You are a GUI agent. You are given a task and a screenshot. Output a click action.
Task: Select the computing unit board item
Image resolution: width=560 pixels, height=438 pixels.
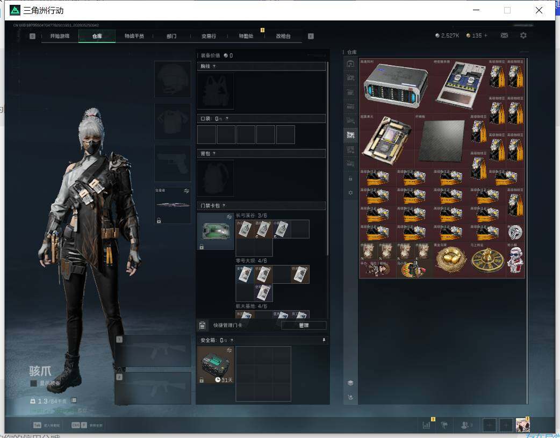(387, 141)
